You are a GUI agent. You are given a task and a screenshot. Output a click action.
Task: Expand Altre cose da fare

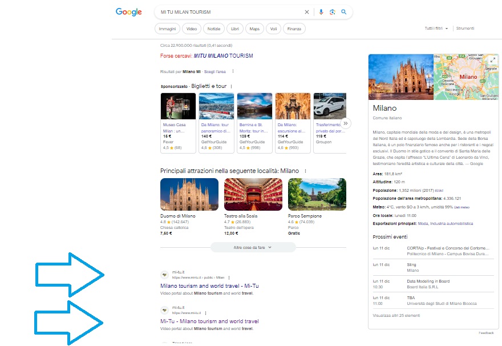(253, 247)
